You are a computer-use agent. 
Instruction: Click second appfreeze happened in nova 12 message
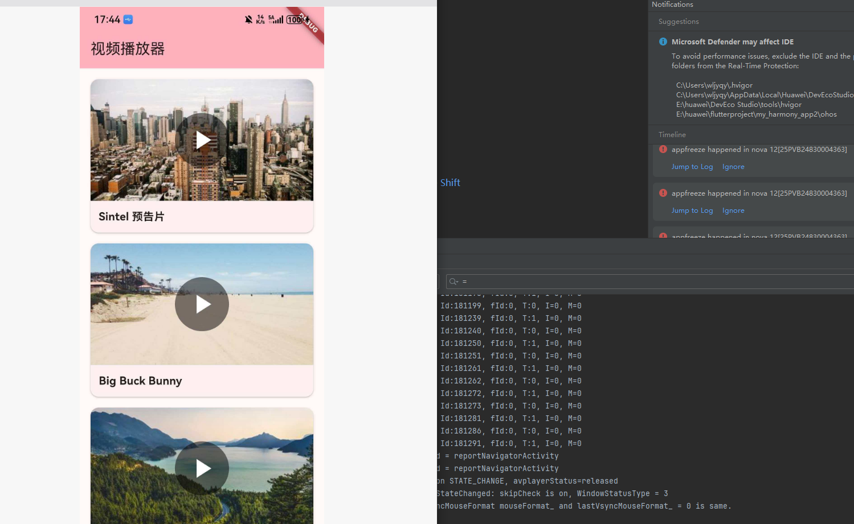[759, 193]
